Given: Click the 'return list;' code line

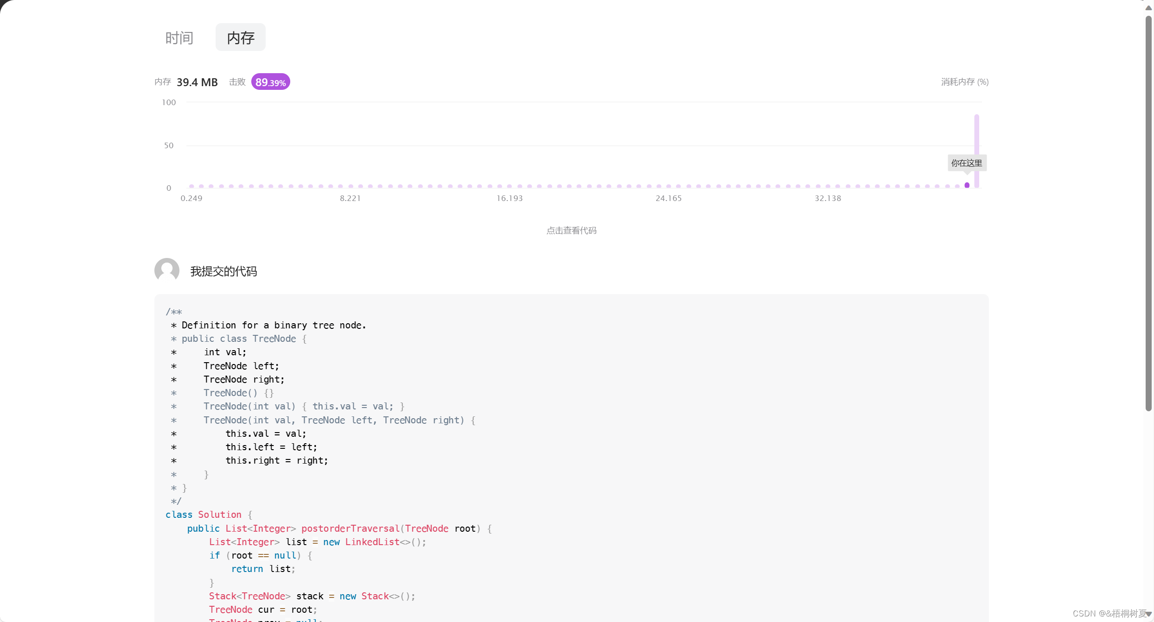Looking at the screenshot, I should coord(263,569).
